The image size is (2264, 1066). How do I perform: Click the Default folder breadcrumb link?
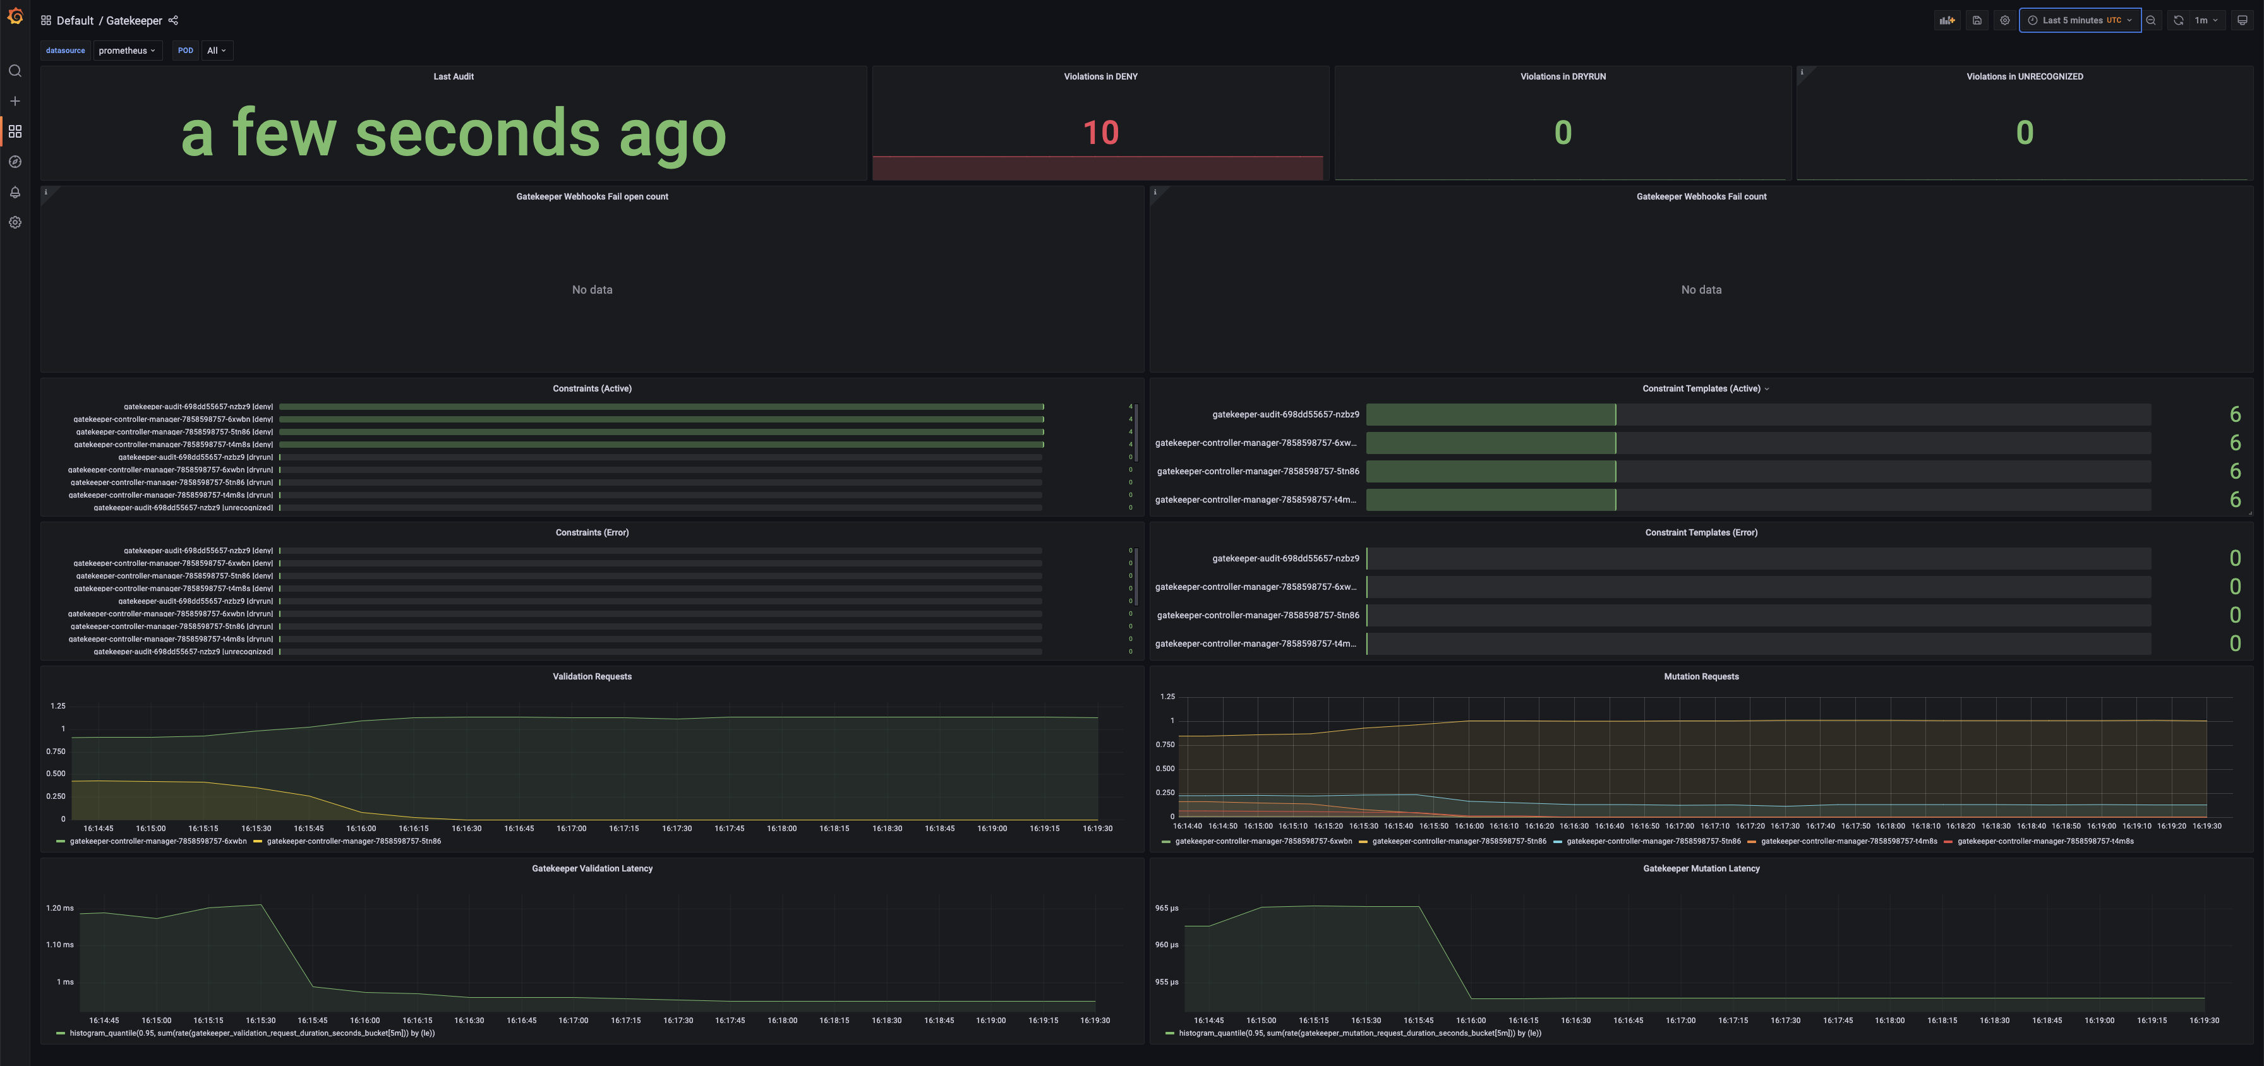click(x=75, y=20)
